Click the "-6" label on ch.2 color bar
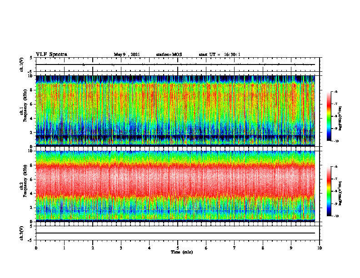The image size is (360, 278). click(x=335, y=167)
